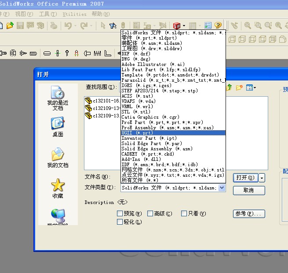Select DWG (*.dwg) file type

(173, 59)
